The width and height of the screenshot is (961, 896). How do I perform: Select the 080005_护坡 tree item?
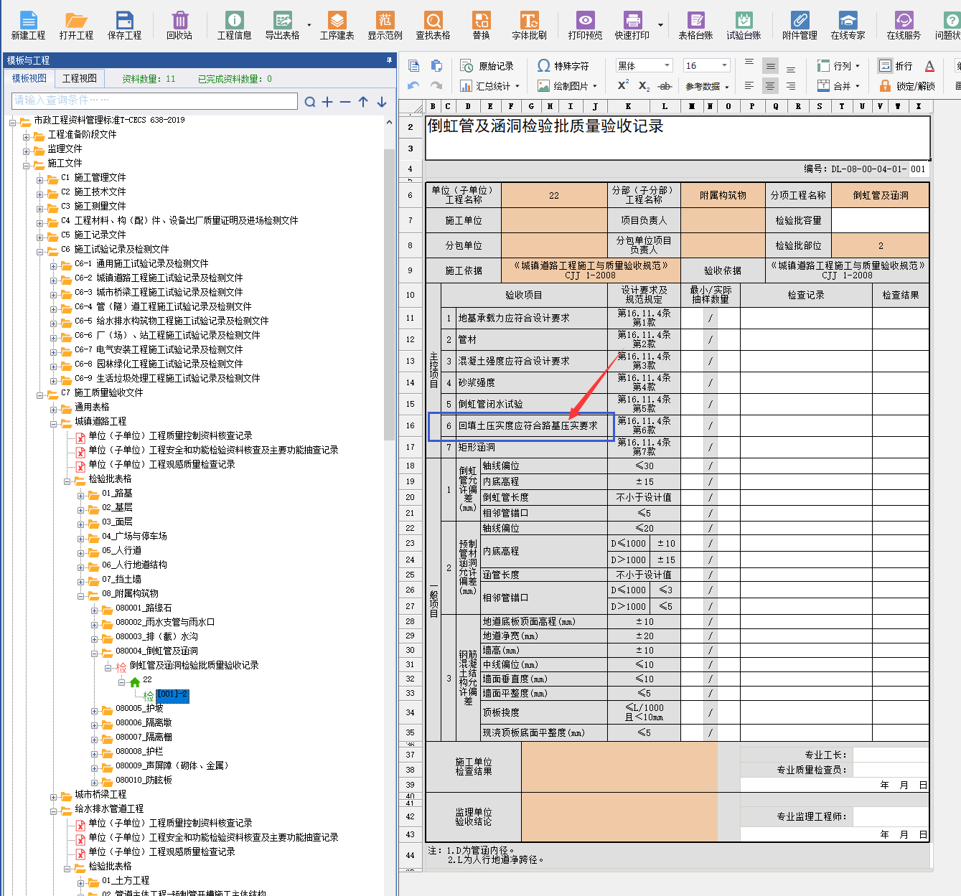pos(139,708)
